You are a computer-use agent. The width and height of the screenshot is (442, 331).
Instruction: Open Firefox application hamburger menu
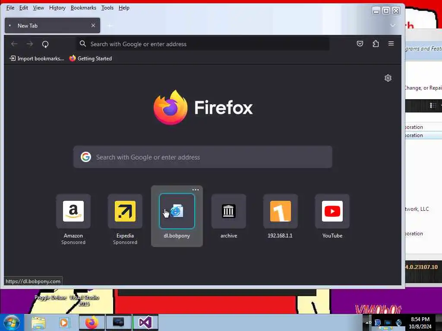(391, 44)
